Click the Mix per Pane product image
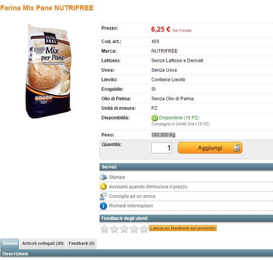The height and width of the screenshot is (260, 273). coord(48,71)
